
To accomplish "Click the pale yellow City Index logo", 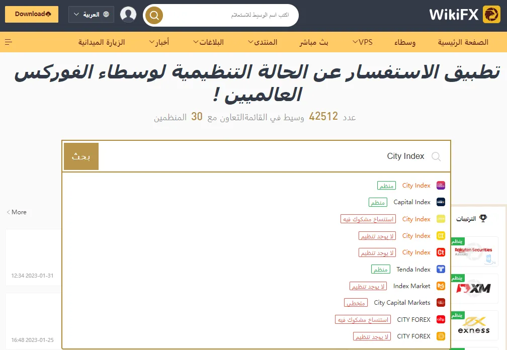I will (x=441, y=219).
